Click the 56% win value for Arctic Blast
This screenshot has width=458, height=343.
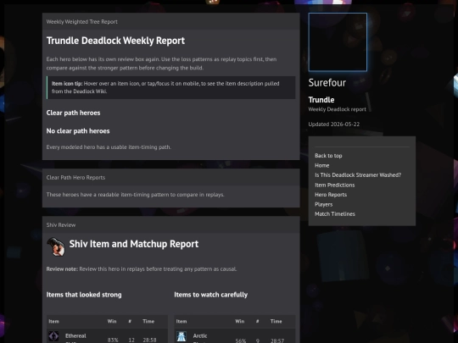[241, 340]
